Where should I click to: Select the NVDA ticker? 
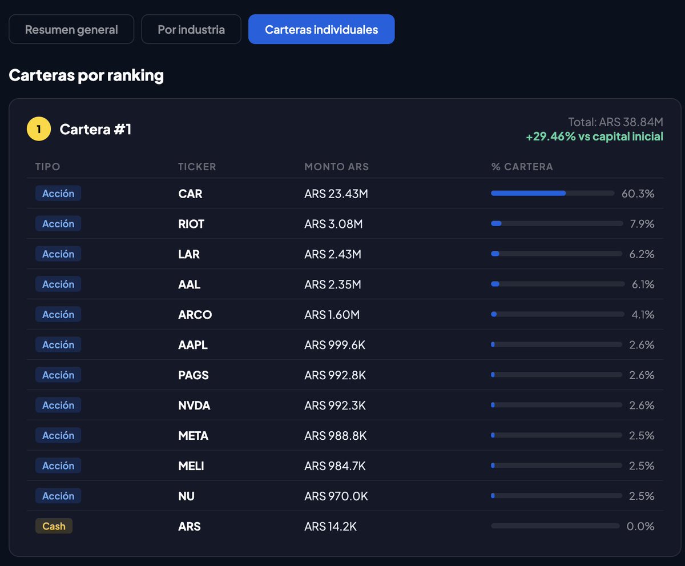194,406
